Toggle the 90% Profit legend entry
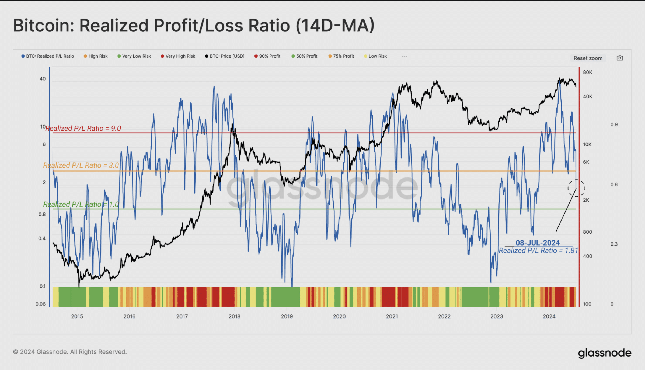Viewport: 645px width, 370px height. pos(267,56)
